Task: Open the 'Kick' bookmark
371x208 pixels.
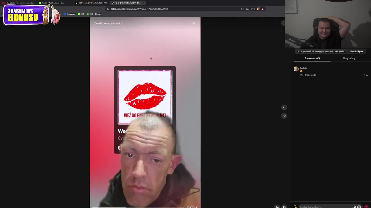Action: pos(81,14)
